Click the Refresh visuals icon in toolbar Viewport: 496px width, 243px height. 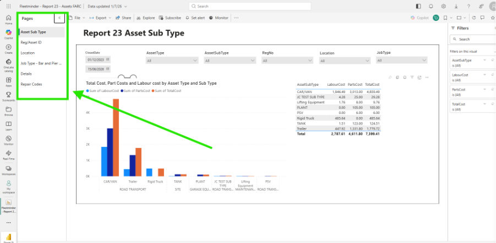tap(473, 18)
